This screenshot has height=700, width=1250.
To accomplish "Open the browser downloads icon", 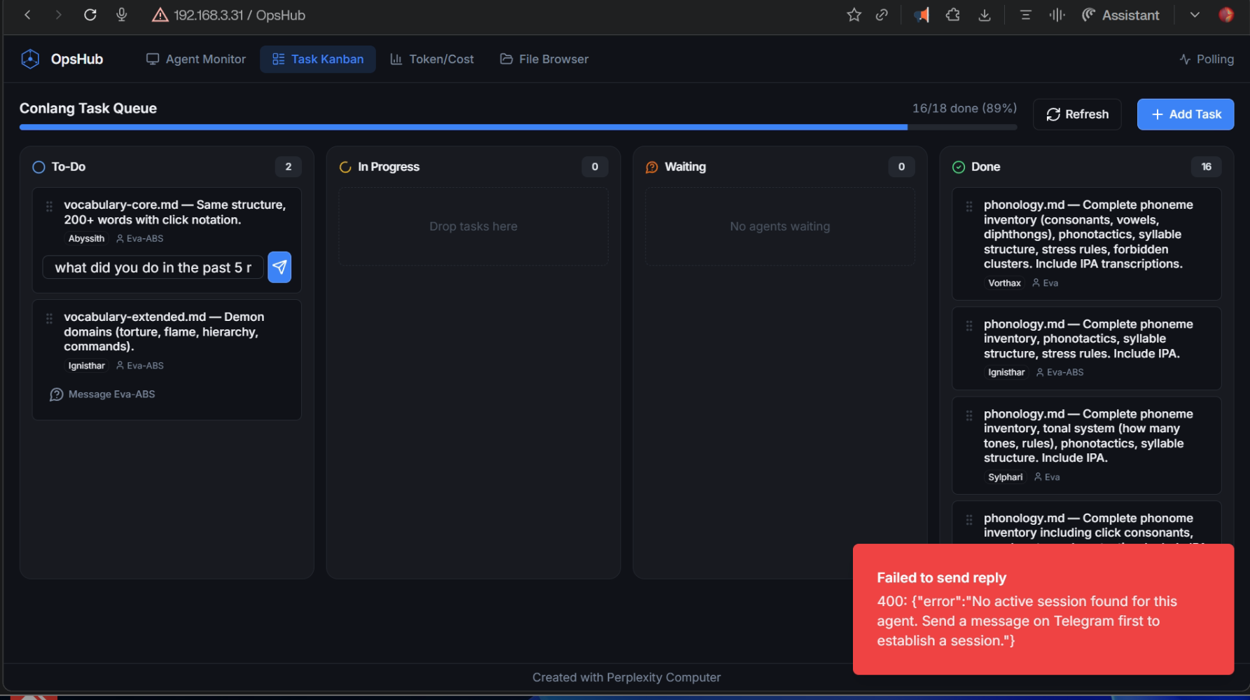I will point(985,15).
